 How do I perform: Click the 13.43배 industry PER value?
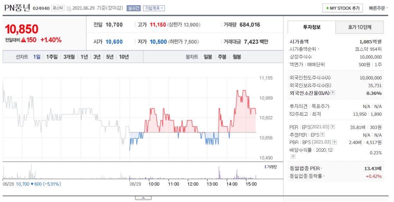click(373, 168)
